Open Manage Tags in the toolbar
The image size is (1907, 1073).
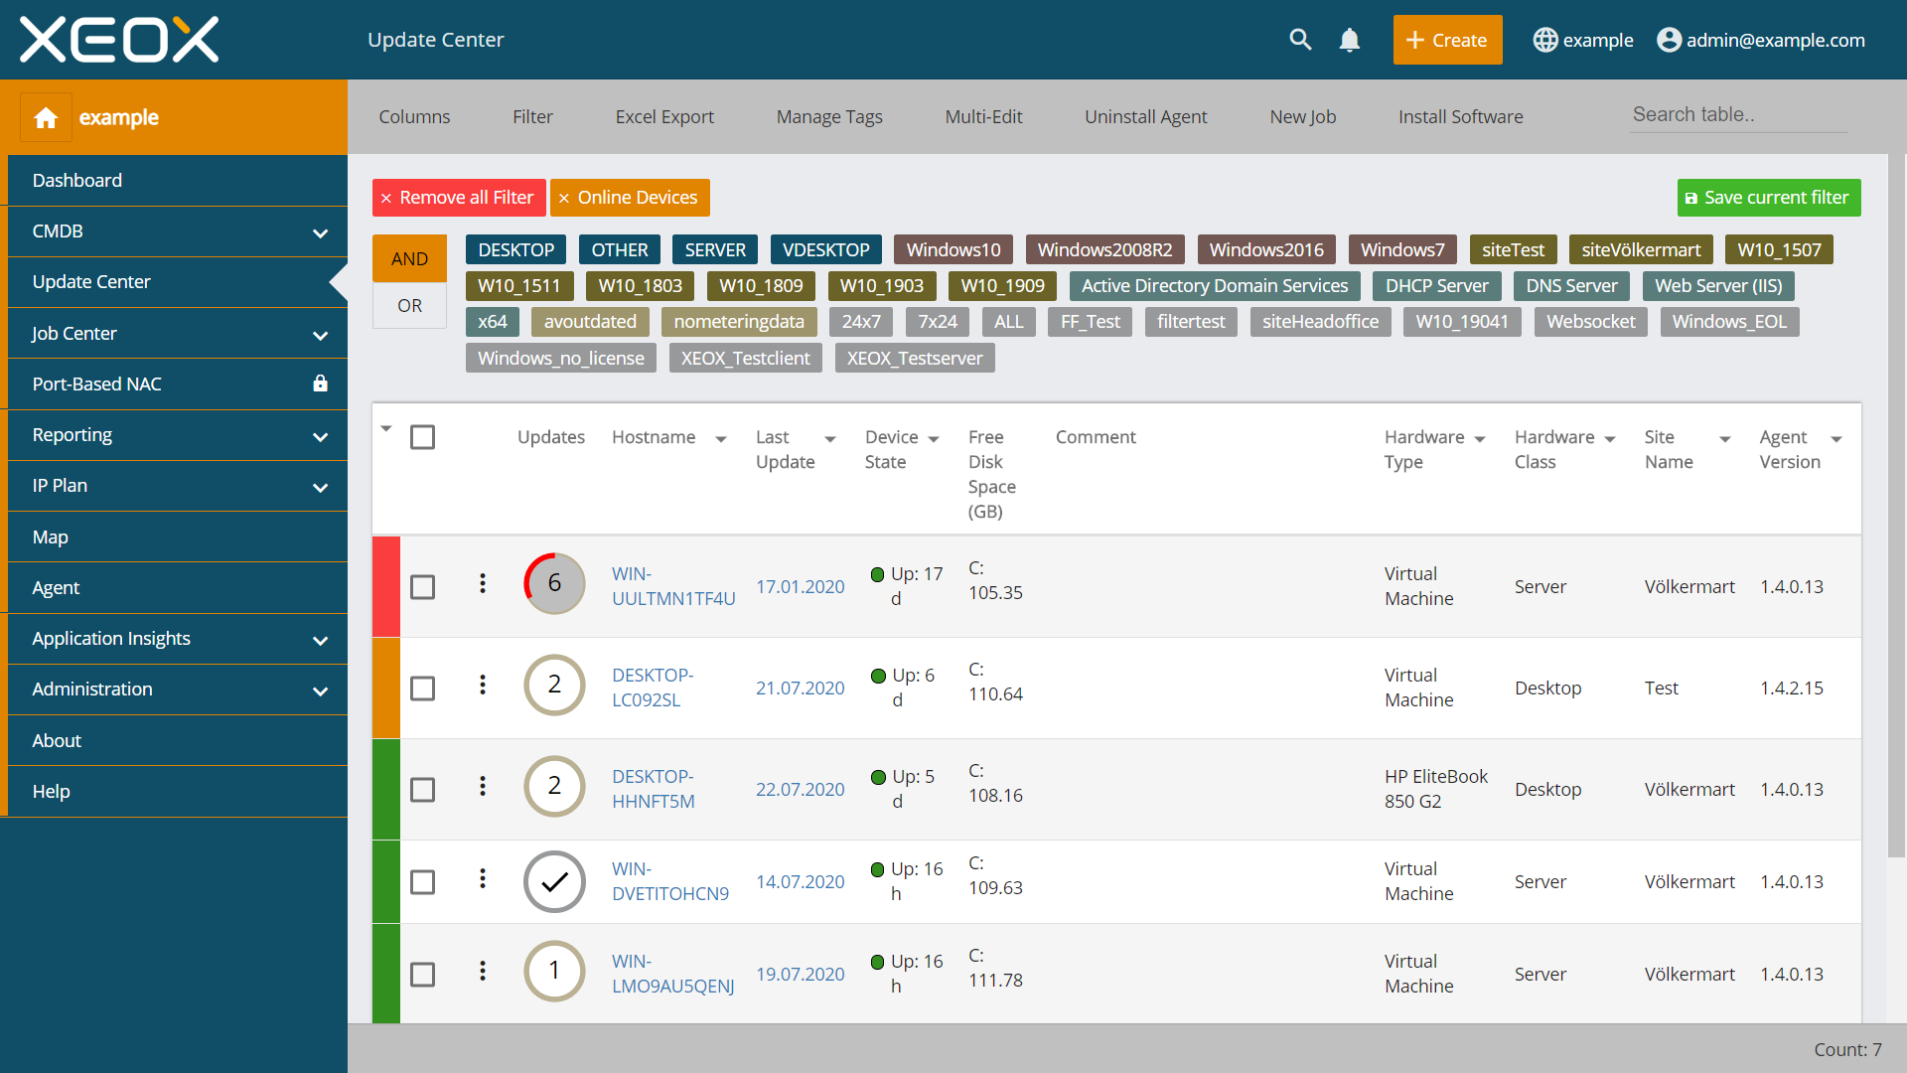(829, 116)
